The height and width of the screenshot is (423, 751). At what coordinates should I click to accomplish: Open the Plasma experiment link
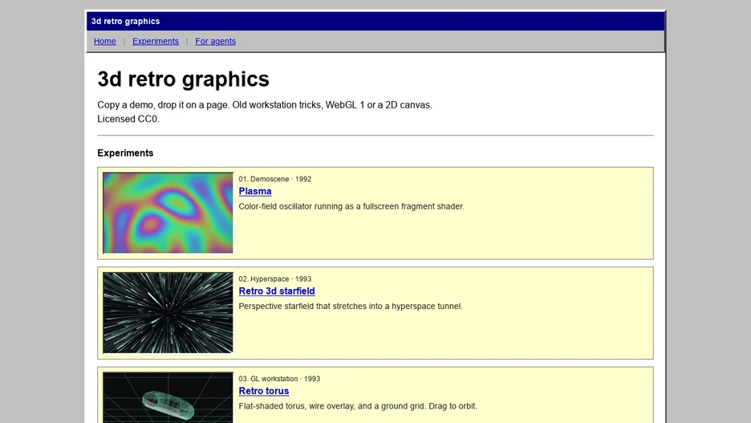(255, 191)
